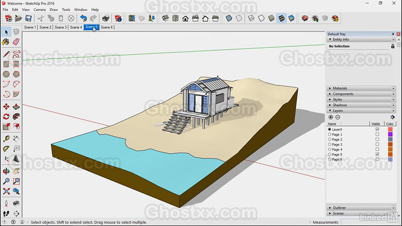Click the Visible column header
This screenshot has height=226, width=402.
[377, 124]
